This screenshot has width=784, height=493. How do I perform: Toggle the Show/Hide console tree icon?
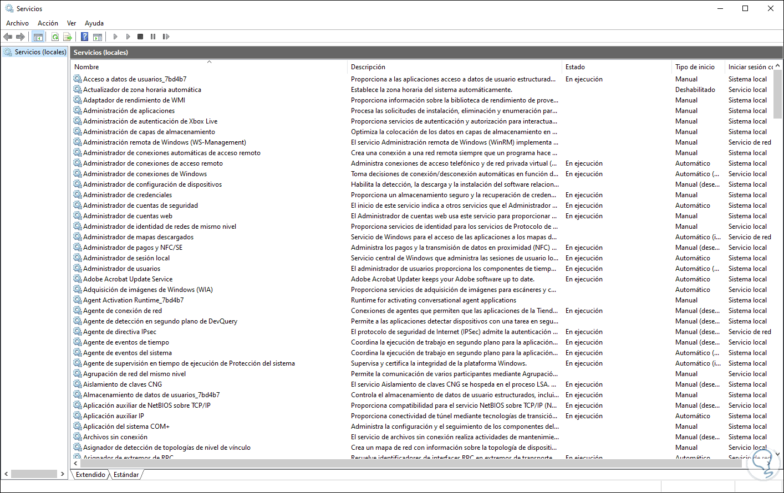click(38, 37)
